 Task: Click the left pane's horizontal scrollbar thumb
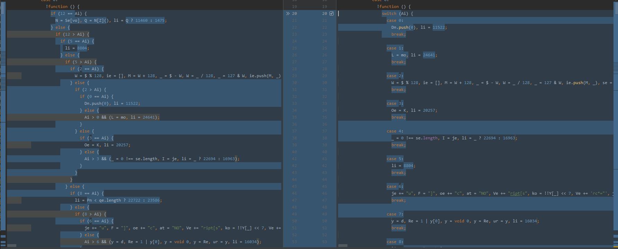[12, 246]
